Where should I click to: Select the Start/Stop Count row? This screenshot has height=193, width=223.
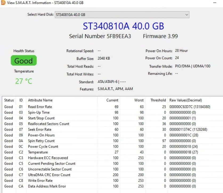tap(112, 118)
